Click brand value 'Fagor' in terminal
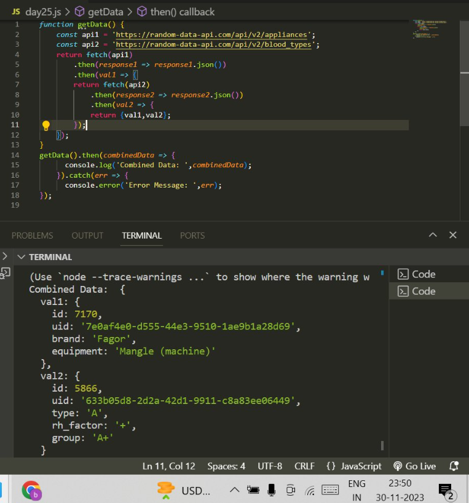The image size is (469, 503). click(x=111, y=339)
